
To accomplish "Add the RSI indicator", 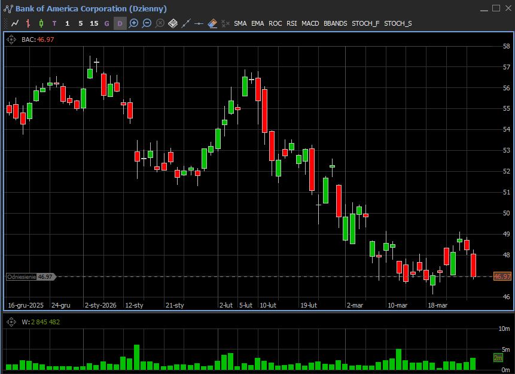I will [291, 23].
